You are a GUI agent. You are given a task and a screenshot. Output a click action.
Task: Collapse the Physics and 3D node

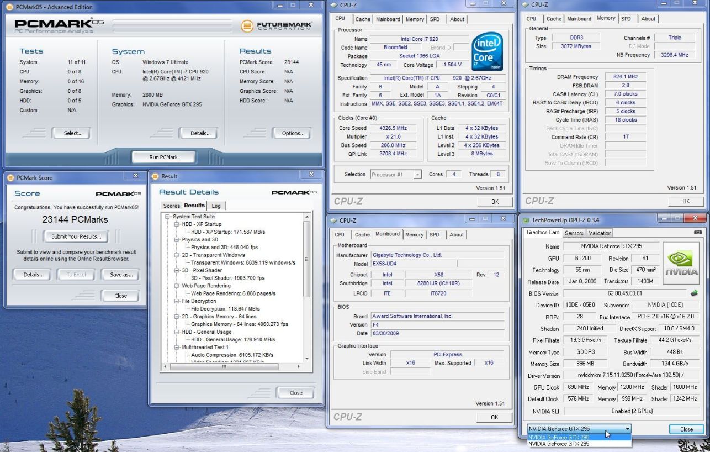[177, 240]
